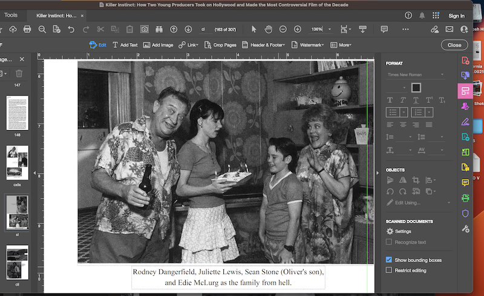Toggle italic text style button

pos(403,100)
